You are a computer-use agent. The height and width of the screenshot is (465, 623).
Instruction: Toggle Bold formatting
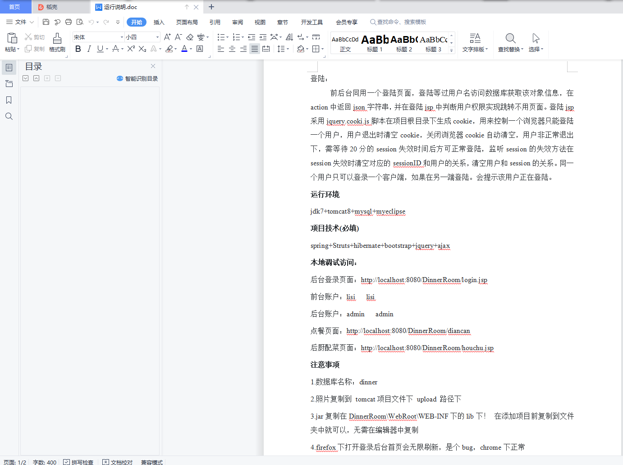(78, 49)
